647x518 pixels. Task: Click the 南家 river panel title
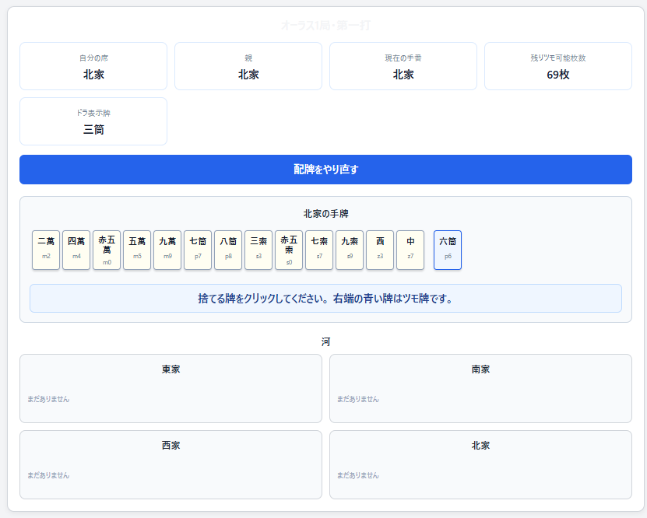pos(480,369)
